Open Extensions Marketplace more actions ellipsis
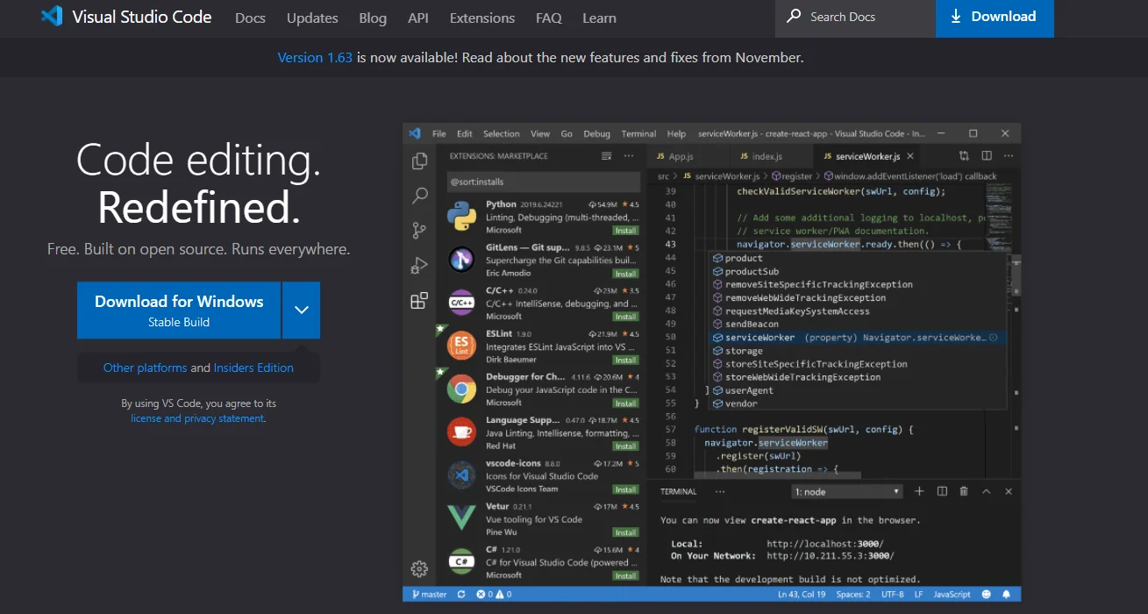 pyautogui.click(x=628, y=156)
